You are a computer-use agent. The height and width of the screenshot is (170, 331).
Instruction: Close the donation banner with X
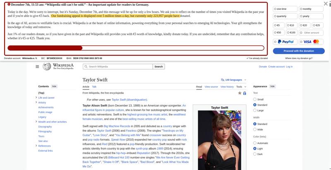[x=326, y=4]
